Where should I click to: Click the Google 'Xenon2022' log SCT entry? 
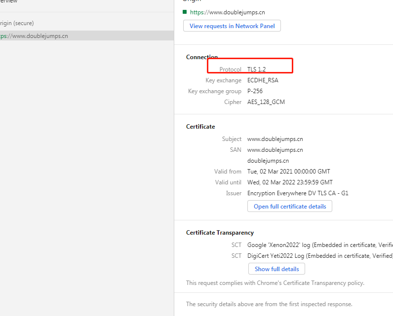[x=320, y=245]
